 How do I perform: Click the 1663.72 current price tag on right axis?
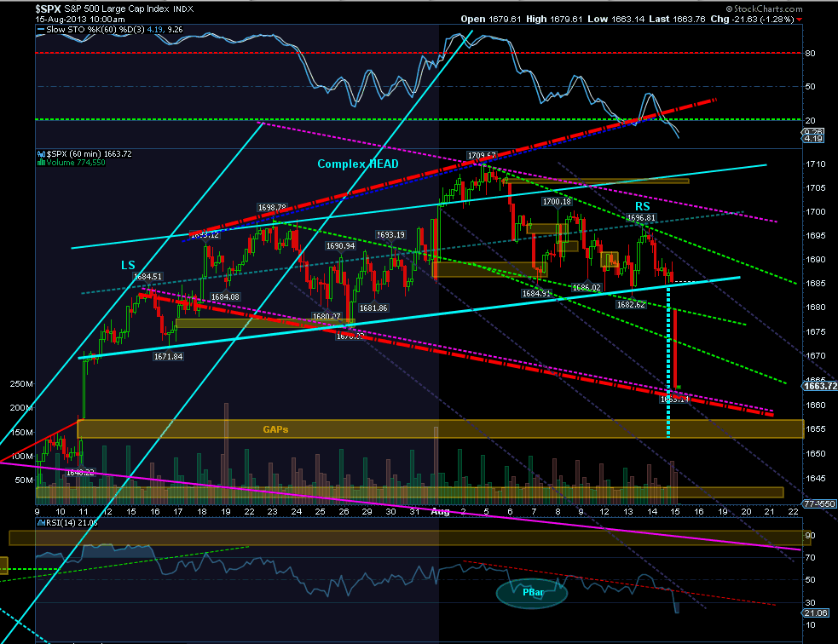click(x=820, y=386)
